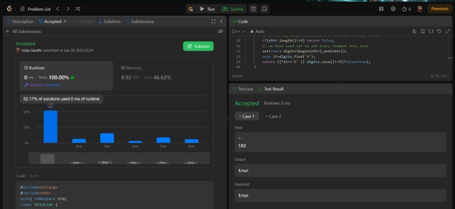Switch to the Editorial tab
This screenshot has width=455, height=209.
[82, 22]
